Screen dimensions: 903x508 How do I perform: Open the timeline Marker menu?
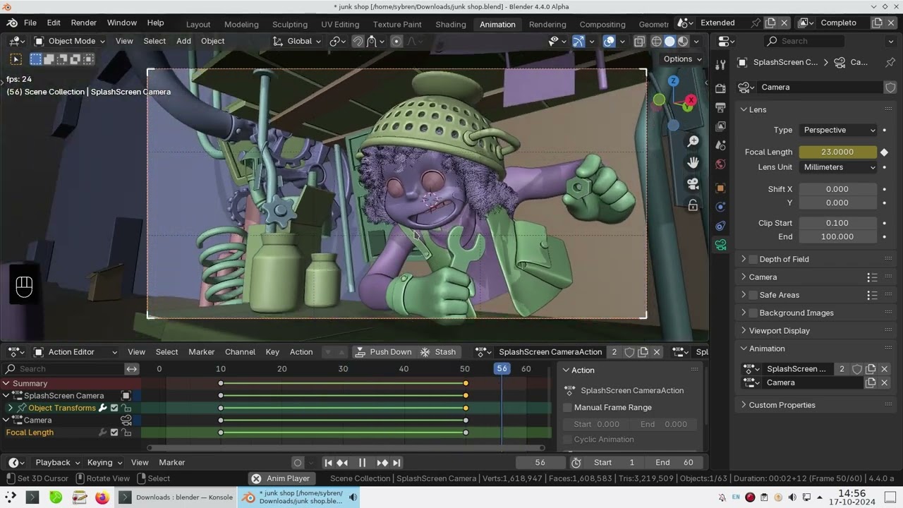(x=172, y=463)
